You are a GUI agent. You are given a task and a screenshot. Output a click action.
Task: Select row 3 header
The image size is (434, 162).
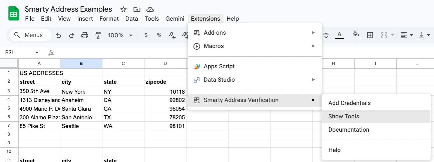pyautogui.click(x=9, y=91)
